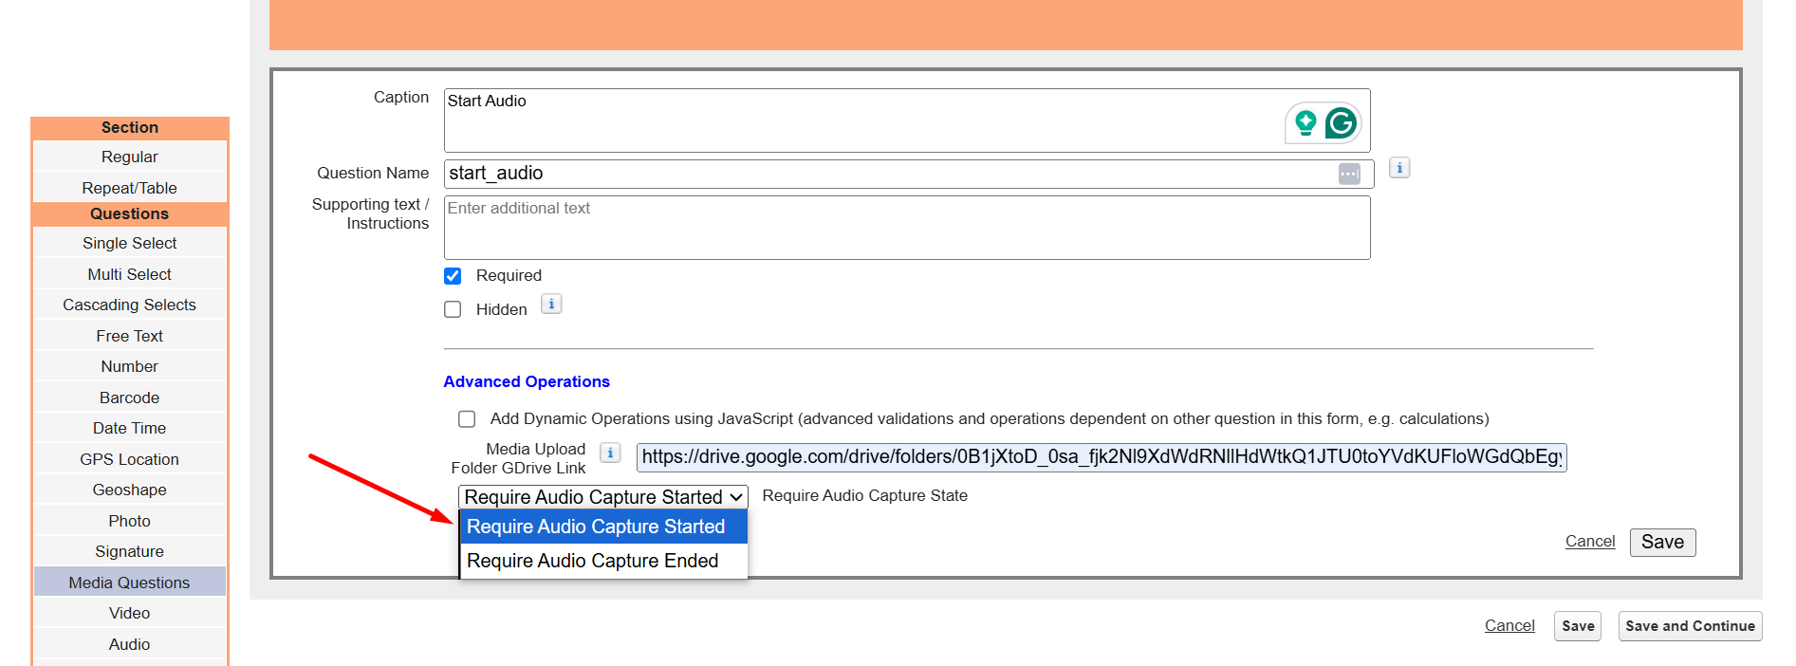Add a Single Select question
The image size is (1796, 666).
click(130, 243)
